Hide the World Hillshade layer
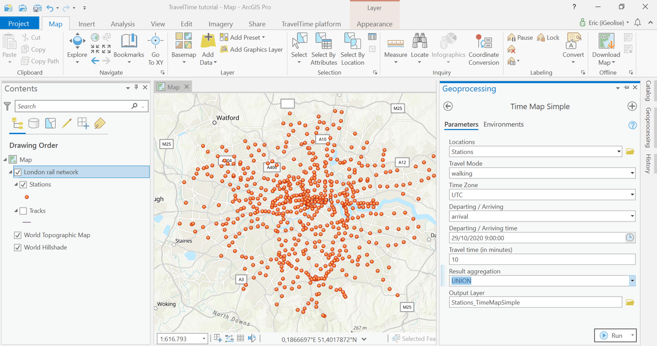This screenshot has height=346, width=657. tap(18, 248)
